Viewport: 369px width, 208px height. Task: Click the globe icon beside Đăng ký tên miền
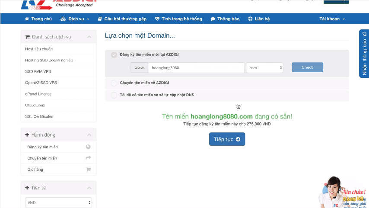point(88,147)
